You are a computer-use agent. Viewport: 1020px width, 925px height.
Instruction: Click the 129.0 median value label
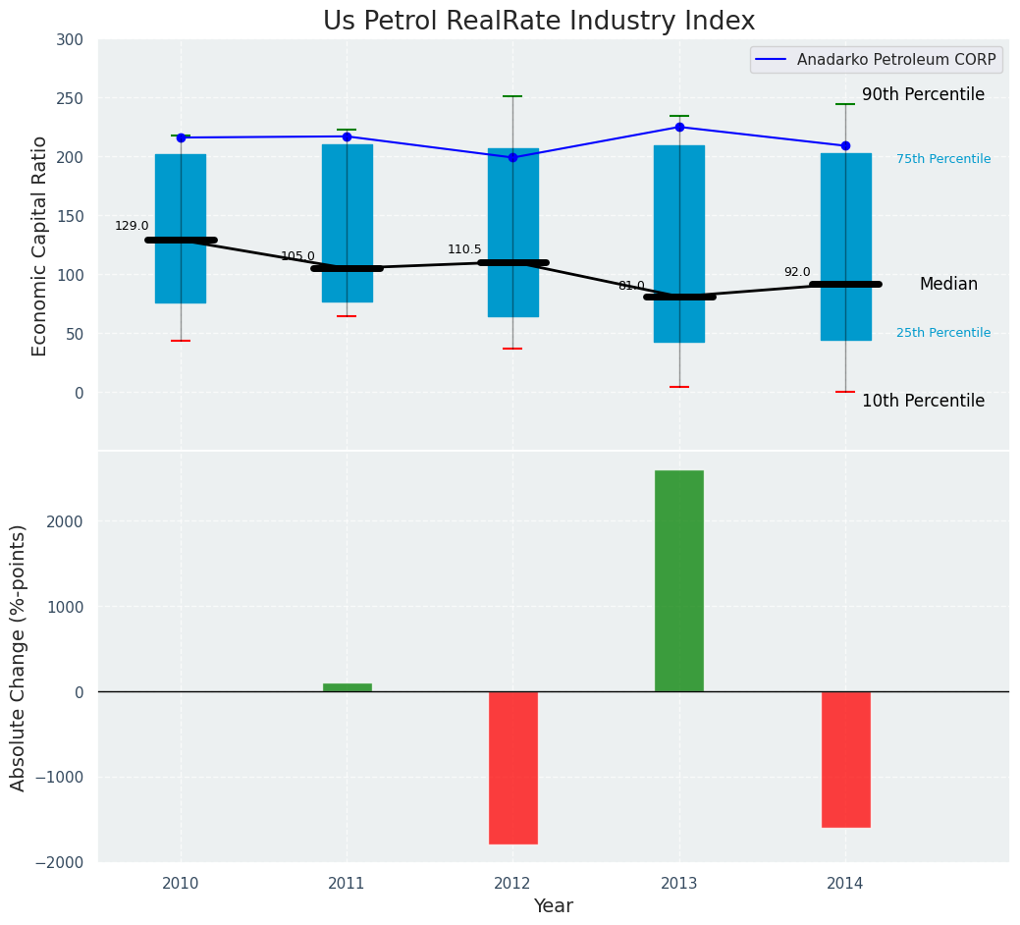(132, 226)
